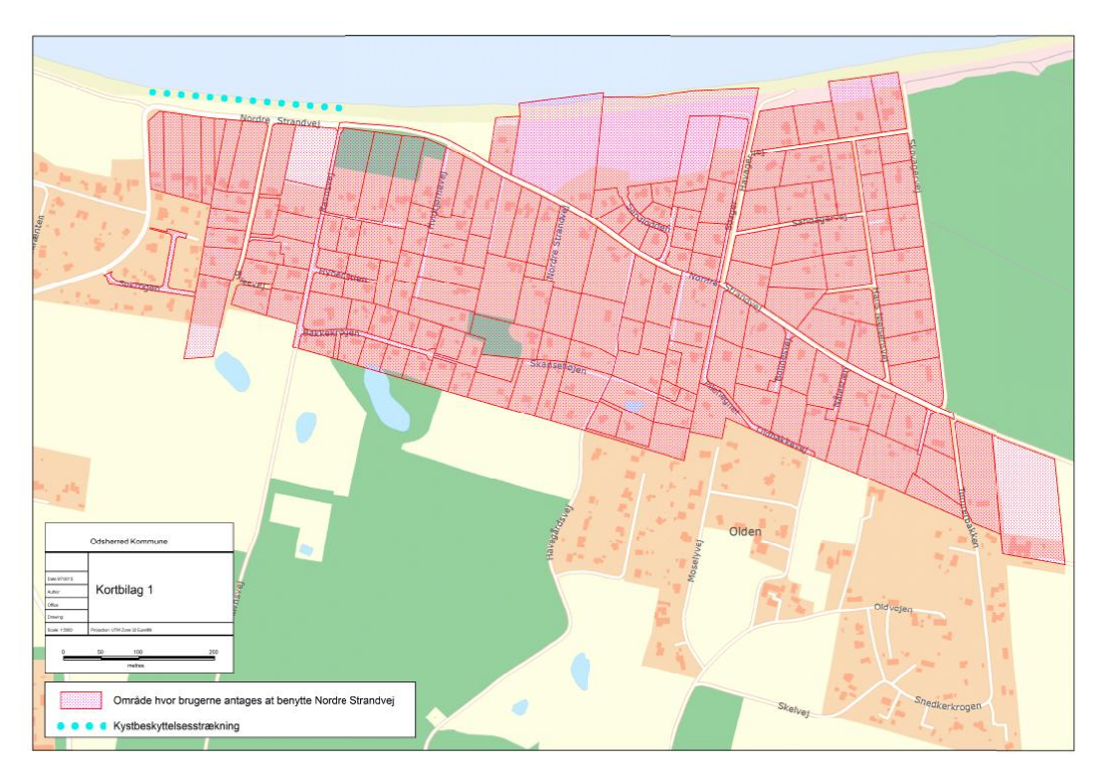Viewport: 1110px width, 774px height.
Task: Click the 'Date' field in title block
Action: [59, 579]
